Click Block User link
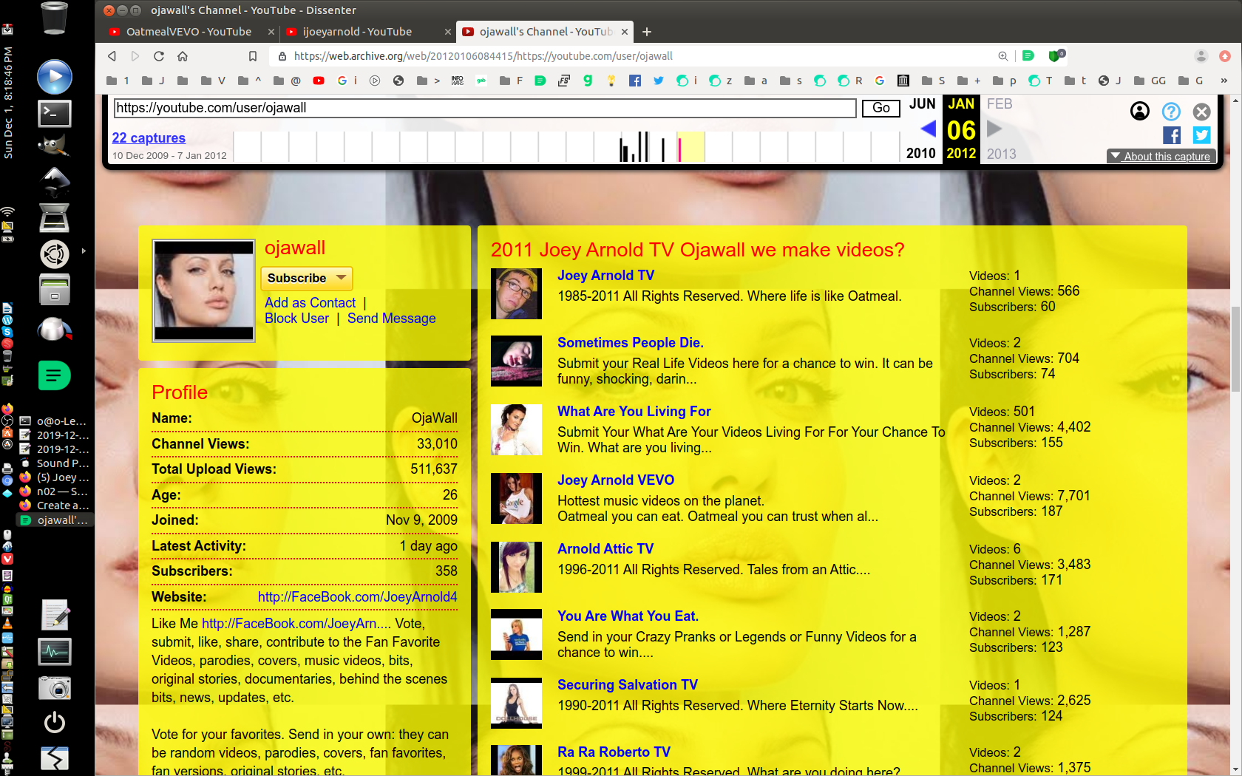 tap(296, 318)
